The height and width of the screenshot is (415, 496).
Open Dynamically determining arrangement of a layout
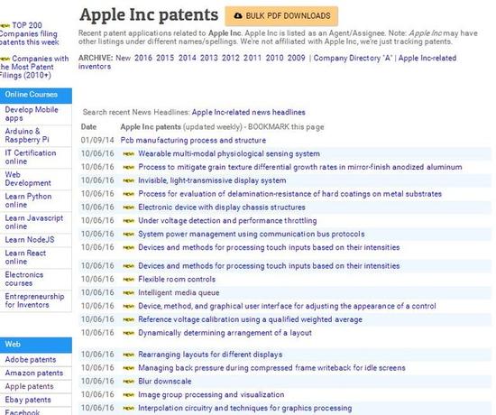click(225, 333)
